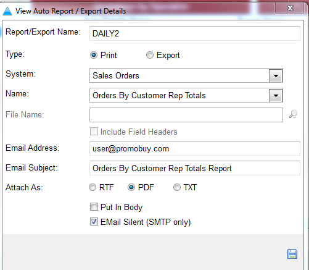The height and width of the screenshot is (270, 309).
Task: Click the blue triangle app icon in title bar
Action: point(7,11)
